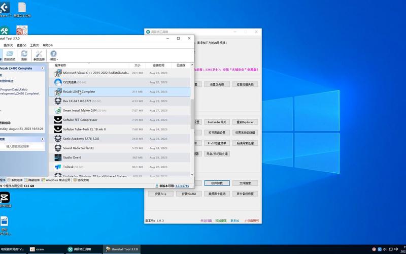Open the 查看(V) menu
The width and height of the screenshot is (406, 254).
click(21, 45)
